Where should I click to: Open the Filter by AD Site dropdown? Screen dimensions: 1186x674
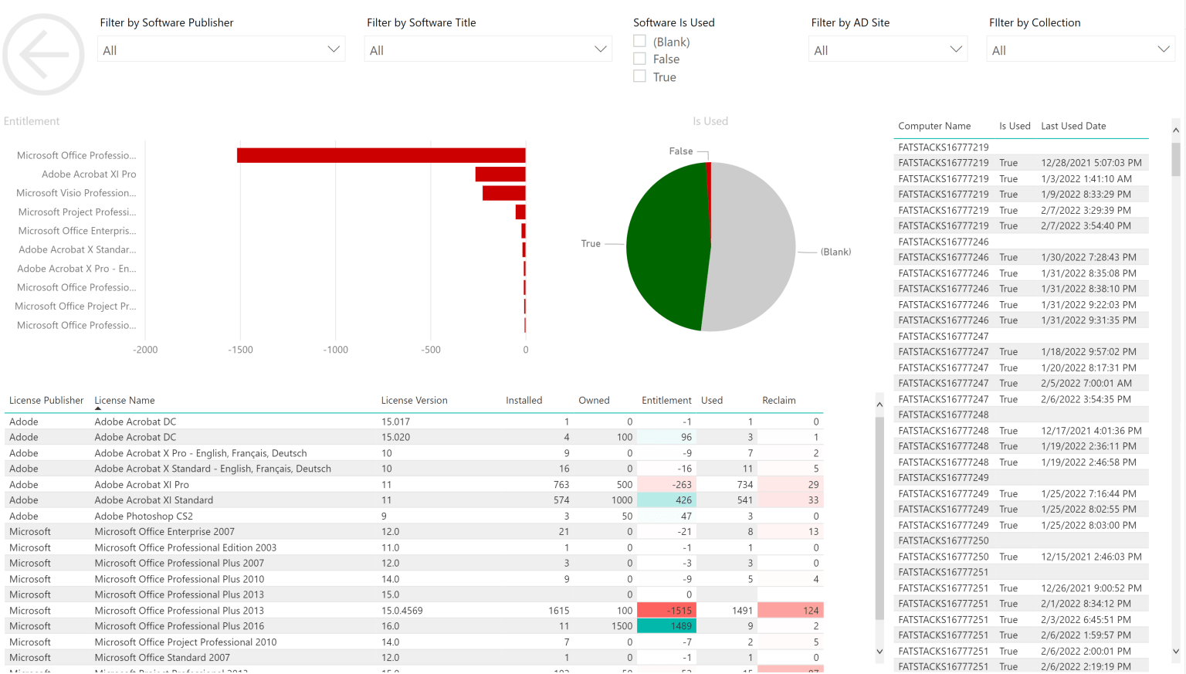887,50
